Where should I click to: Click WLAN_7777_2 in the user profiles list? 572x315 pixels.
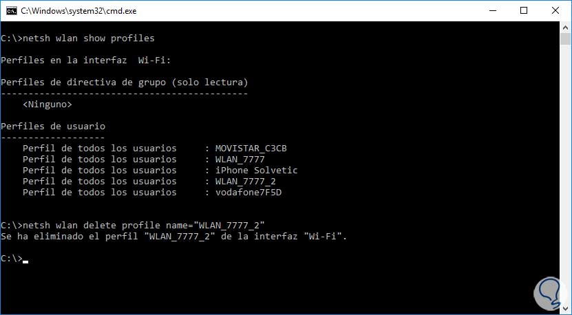click(246, 181)
